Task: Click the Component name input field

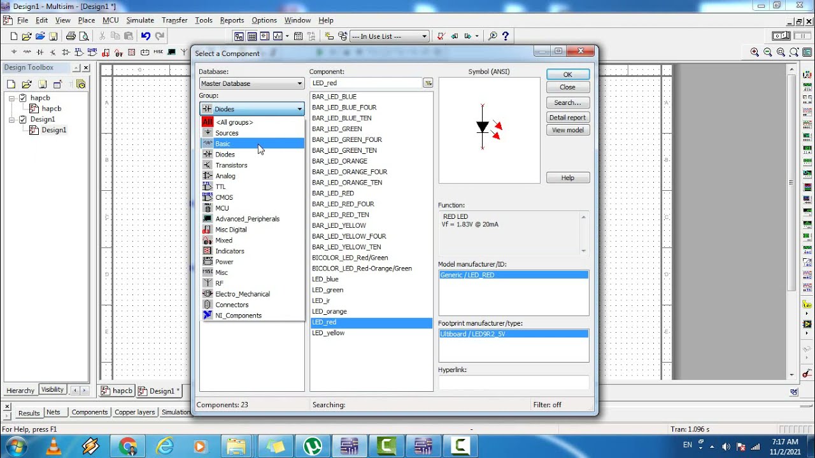Action: click(366, 83)
